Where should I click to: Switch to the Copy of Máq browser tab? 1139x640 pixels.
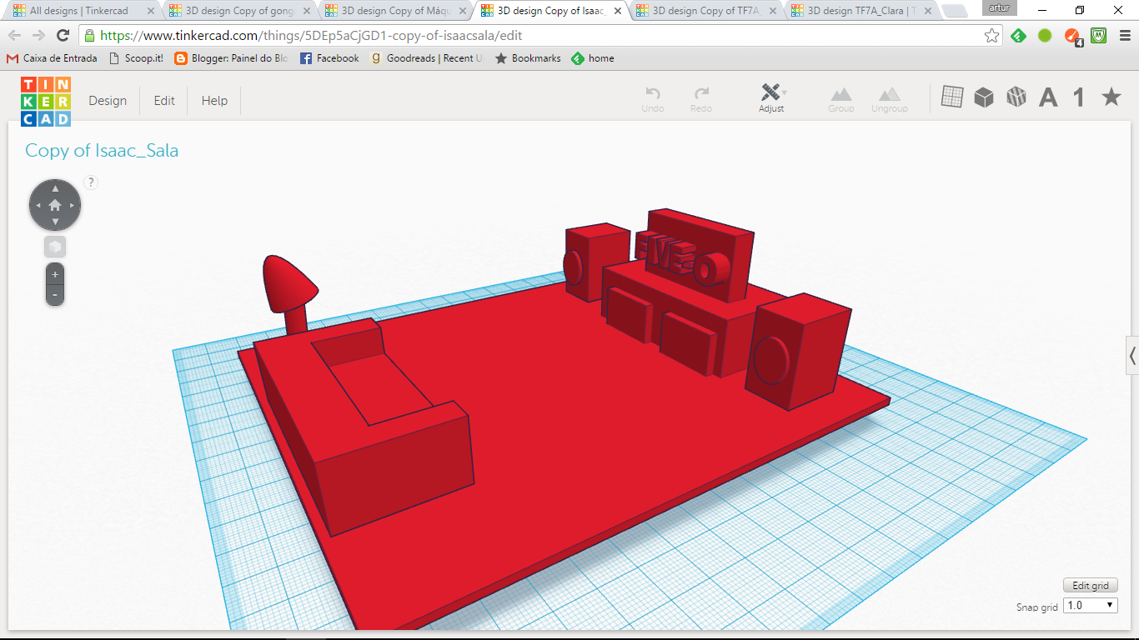pos(394,11)
